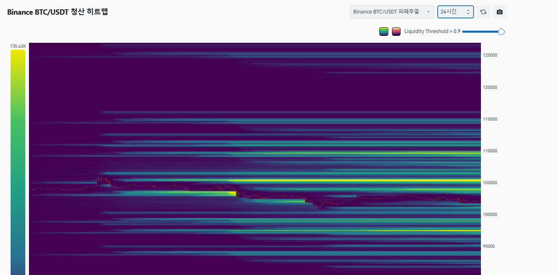Click the 100000 price axis label
This screenshot has width=558, height=275.
491,214
